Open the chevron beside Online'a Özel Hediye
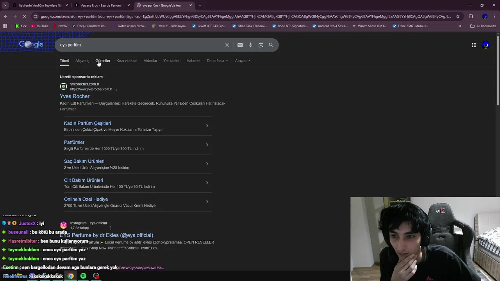The width and height of the screenshot is (500, 281). coord(207,202)
